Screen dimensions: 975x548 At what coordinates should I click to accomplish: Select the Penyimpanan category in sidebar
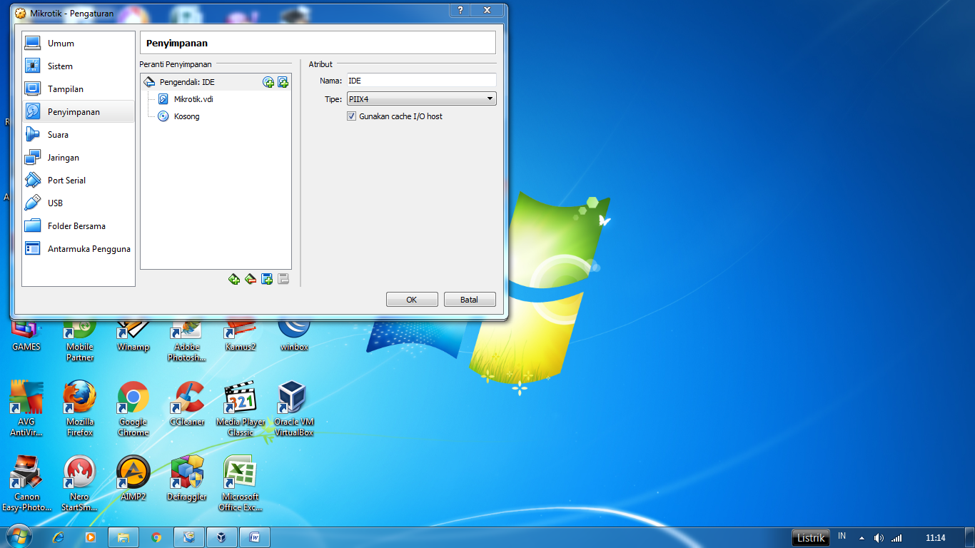(x=79, y=112)
